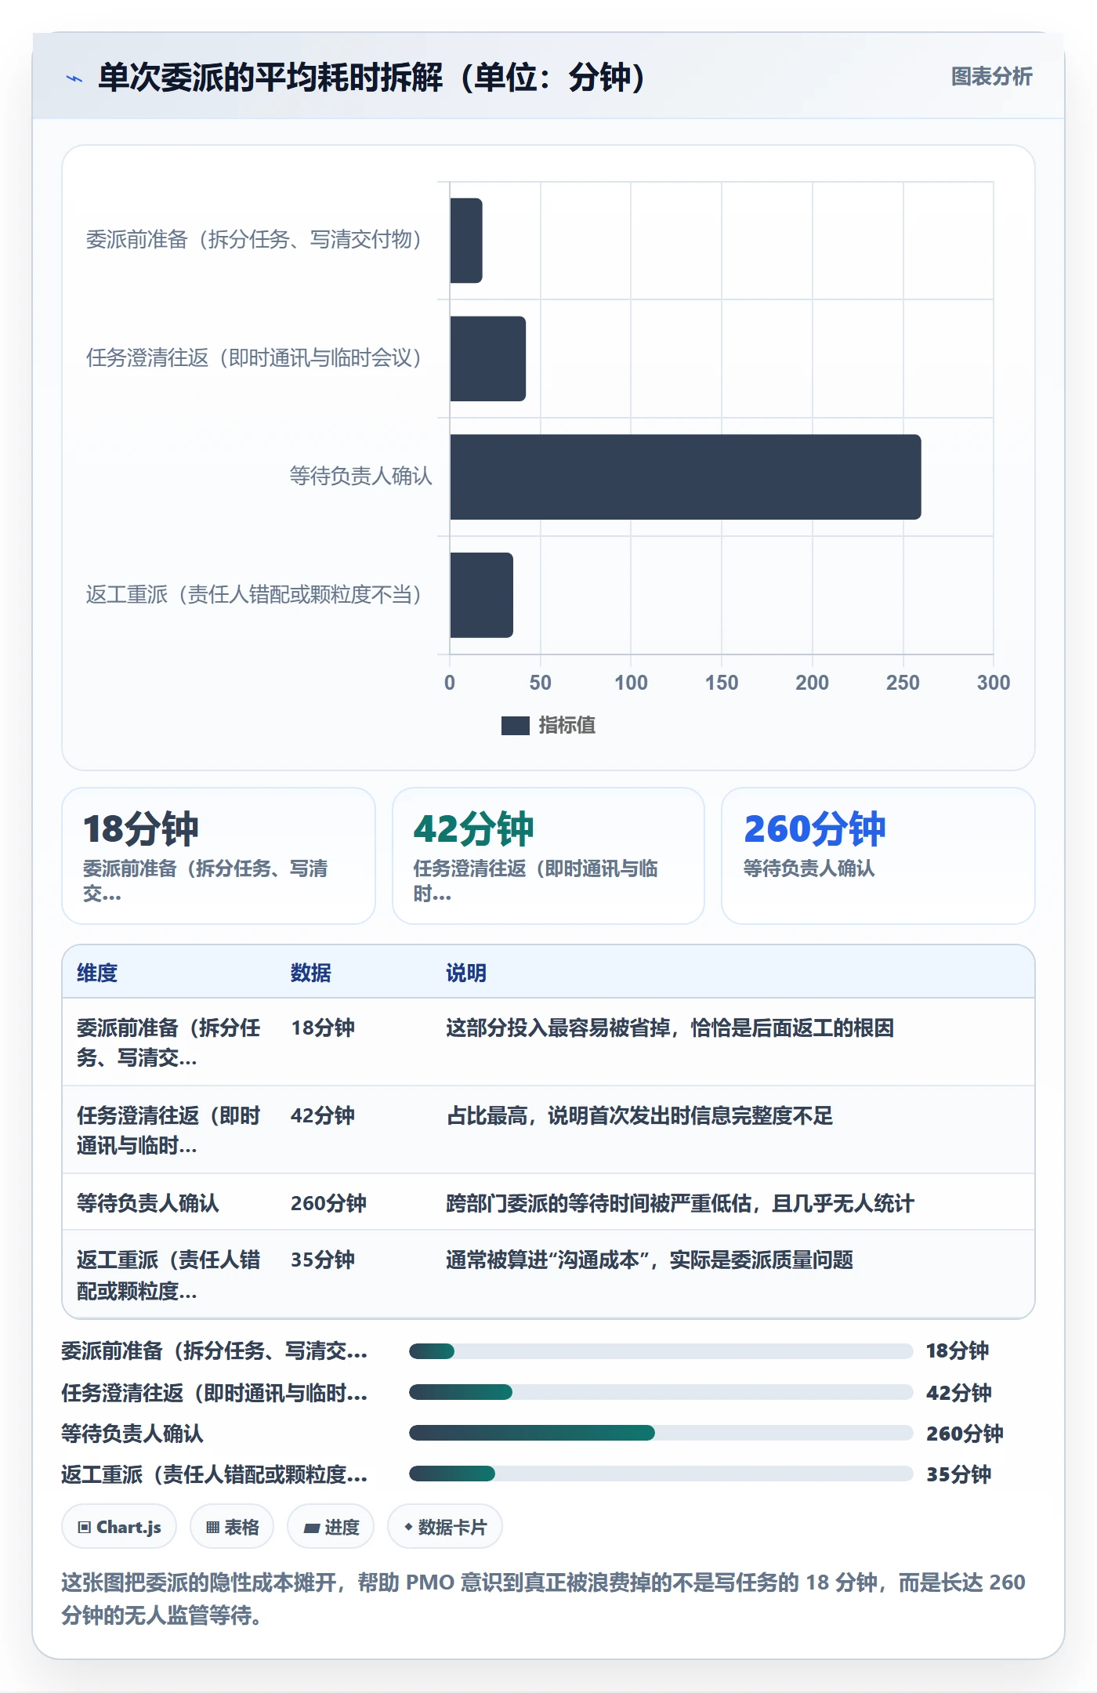Click the 返工重派 bar in the chart

pos(481,595)
